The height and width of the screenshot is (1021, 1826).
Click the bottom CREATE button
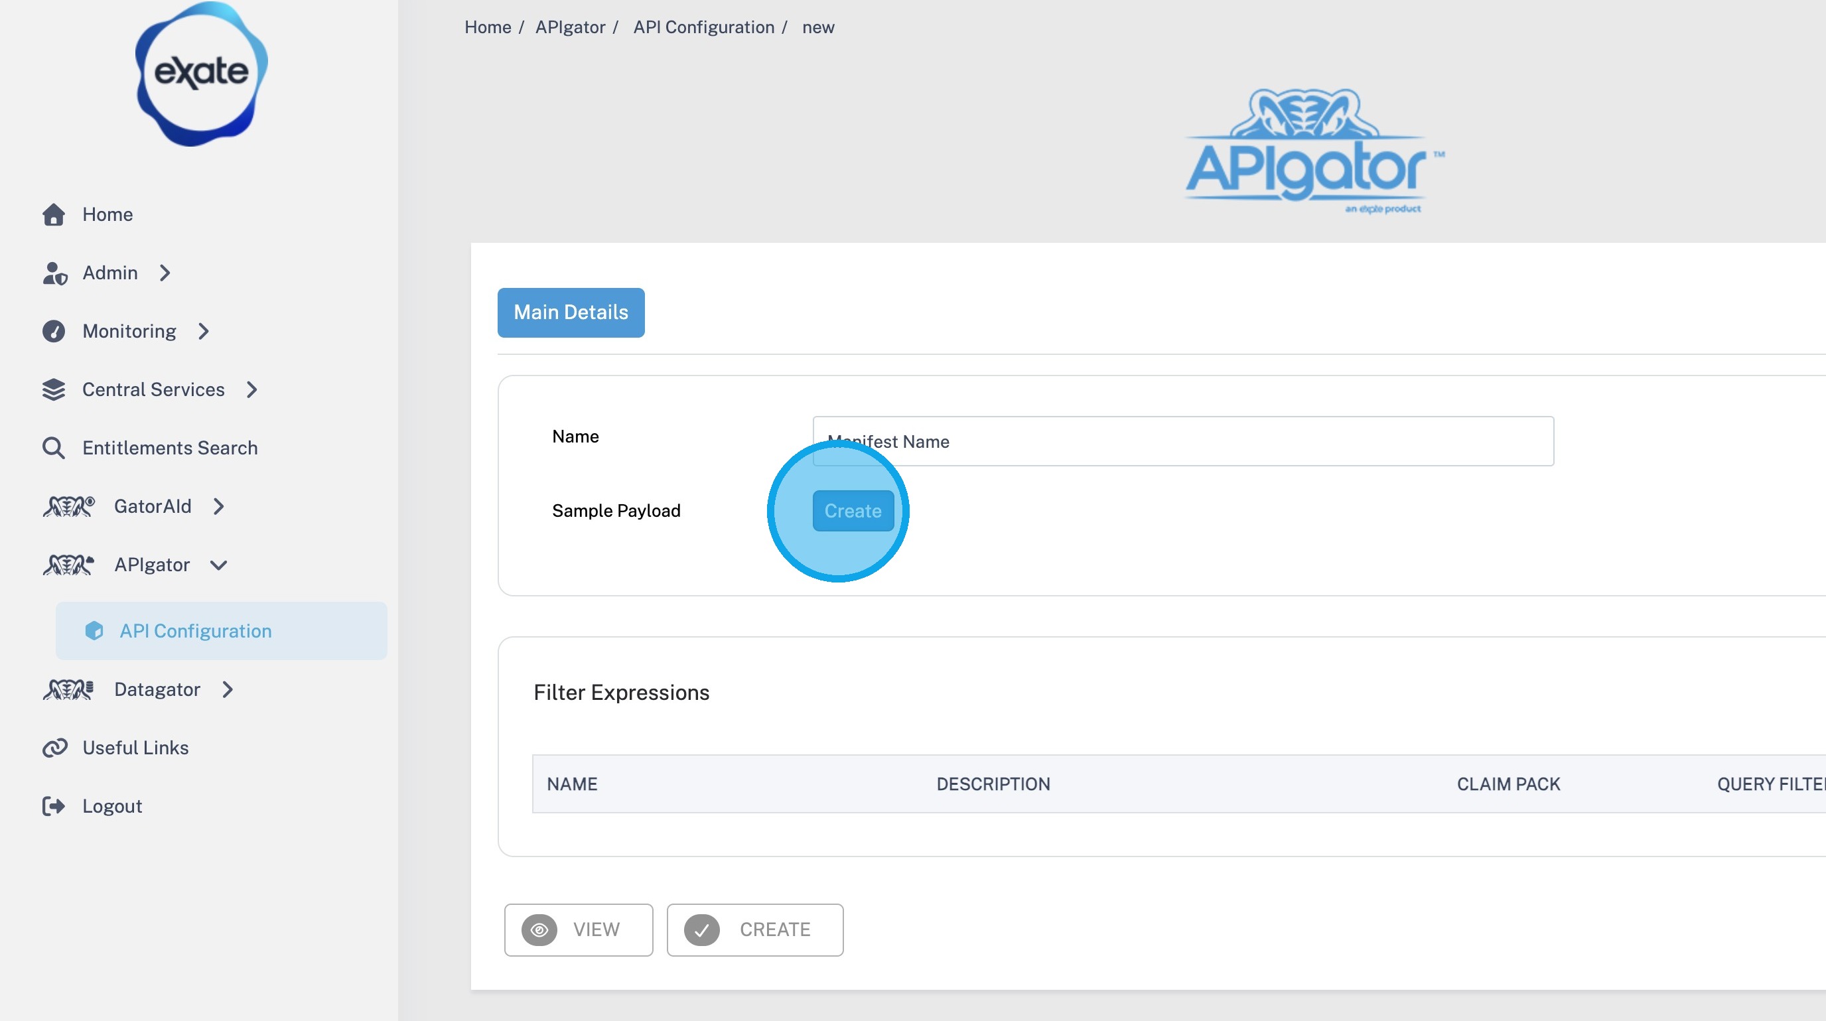point(755,929)
